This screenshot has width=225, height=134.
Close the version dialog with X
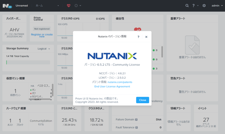[146, 37]
